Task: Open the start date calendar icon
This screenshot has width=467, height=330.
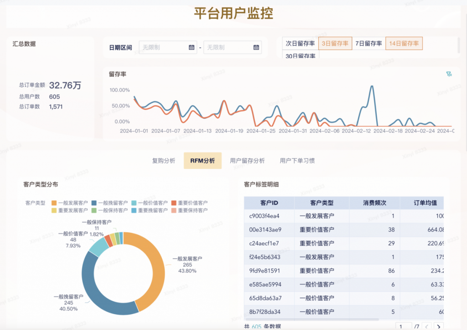Action: click(192, 47)
